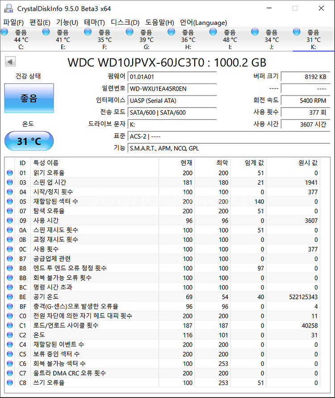Click the status orb for attribute BB

(10, 278)
